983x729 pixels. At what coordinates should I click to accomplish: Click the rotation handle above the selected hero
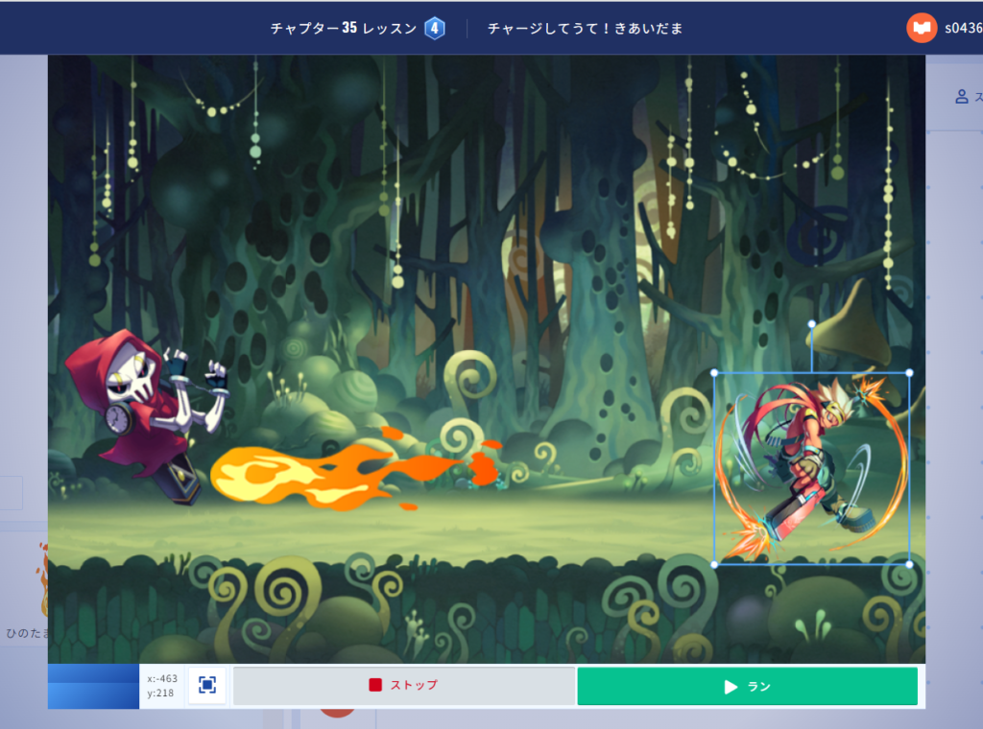tap(812, 324)
